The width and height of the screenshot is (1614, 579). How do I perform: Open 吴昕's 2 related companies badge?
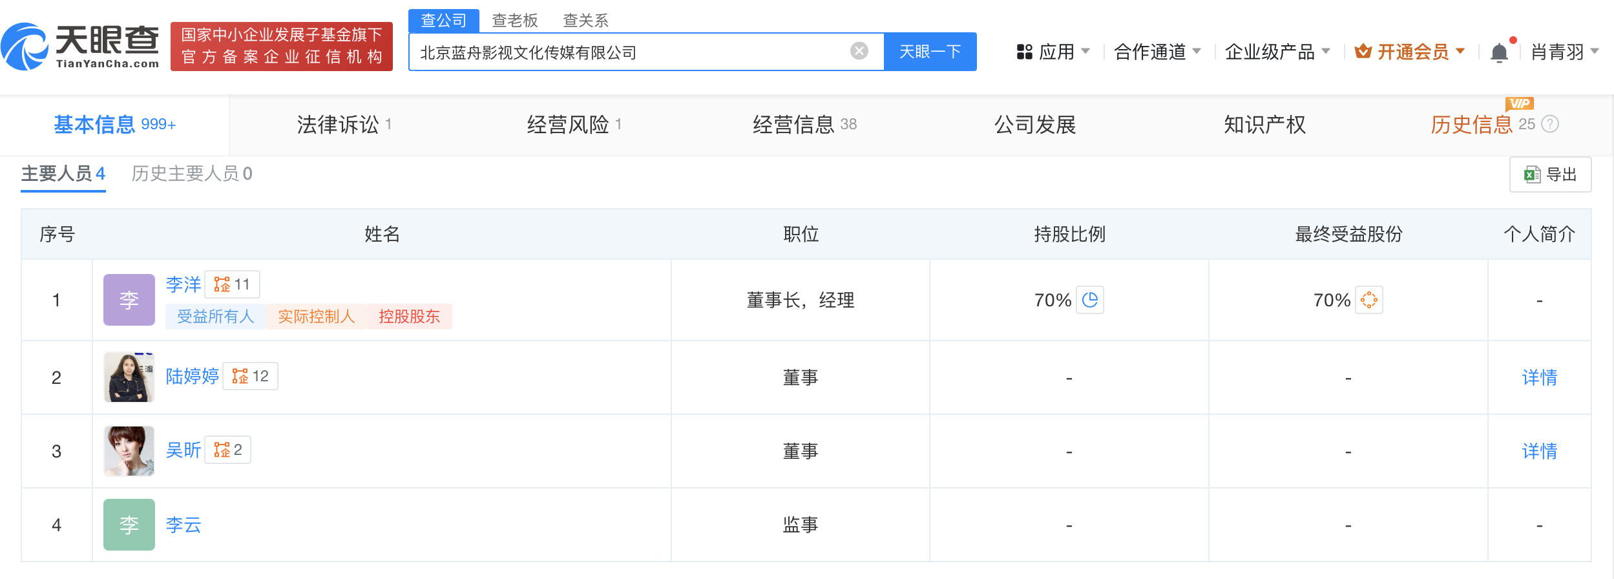227,450
